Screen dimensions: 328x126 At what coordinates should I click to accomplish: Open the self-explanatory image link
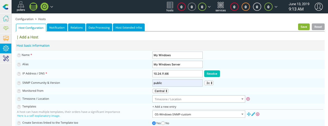point(38,116)
